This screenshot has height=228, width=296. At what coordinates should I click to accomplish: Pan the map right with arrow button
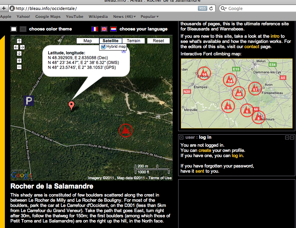coord(22,47)
